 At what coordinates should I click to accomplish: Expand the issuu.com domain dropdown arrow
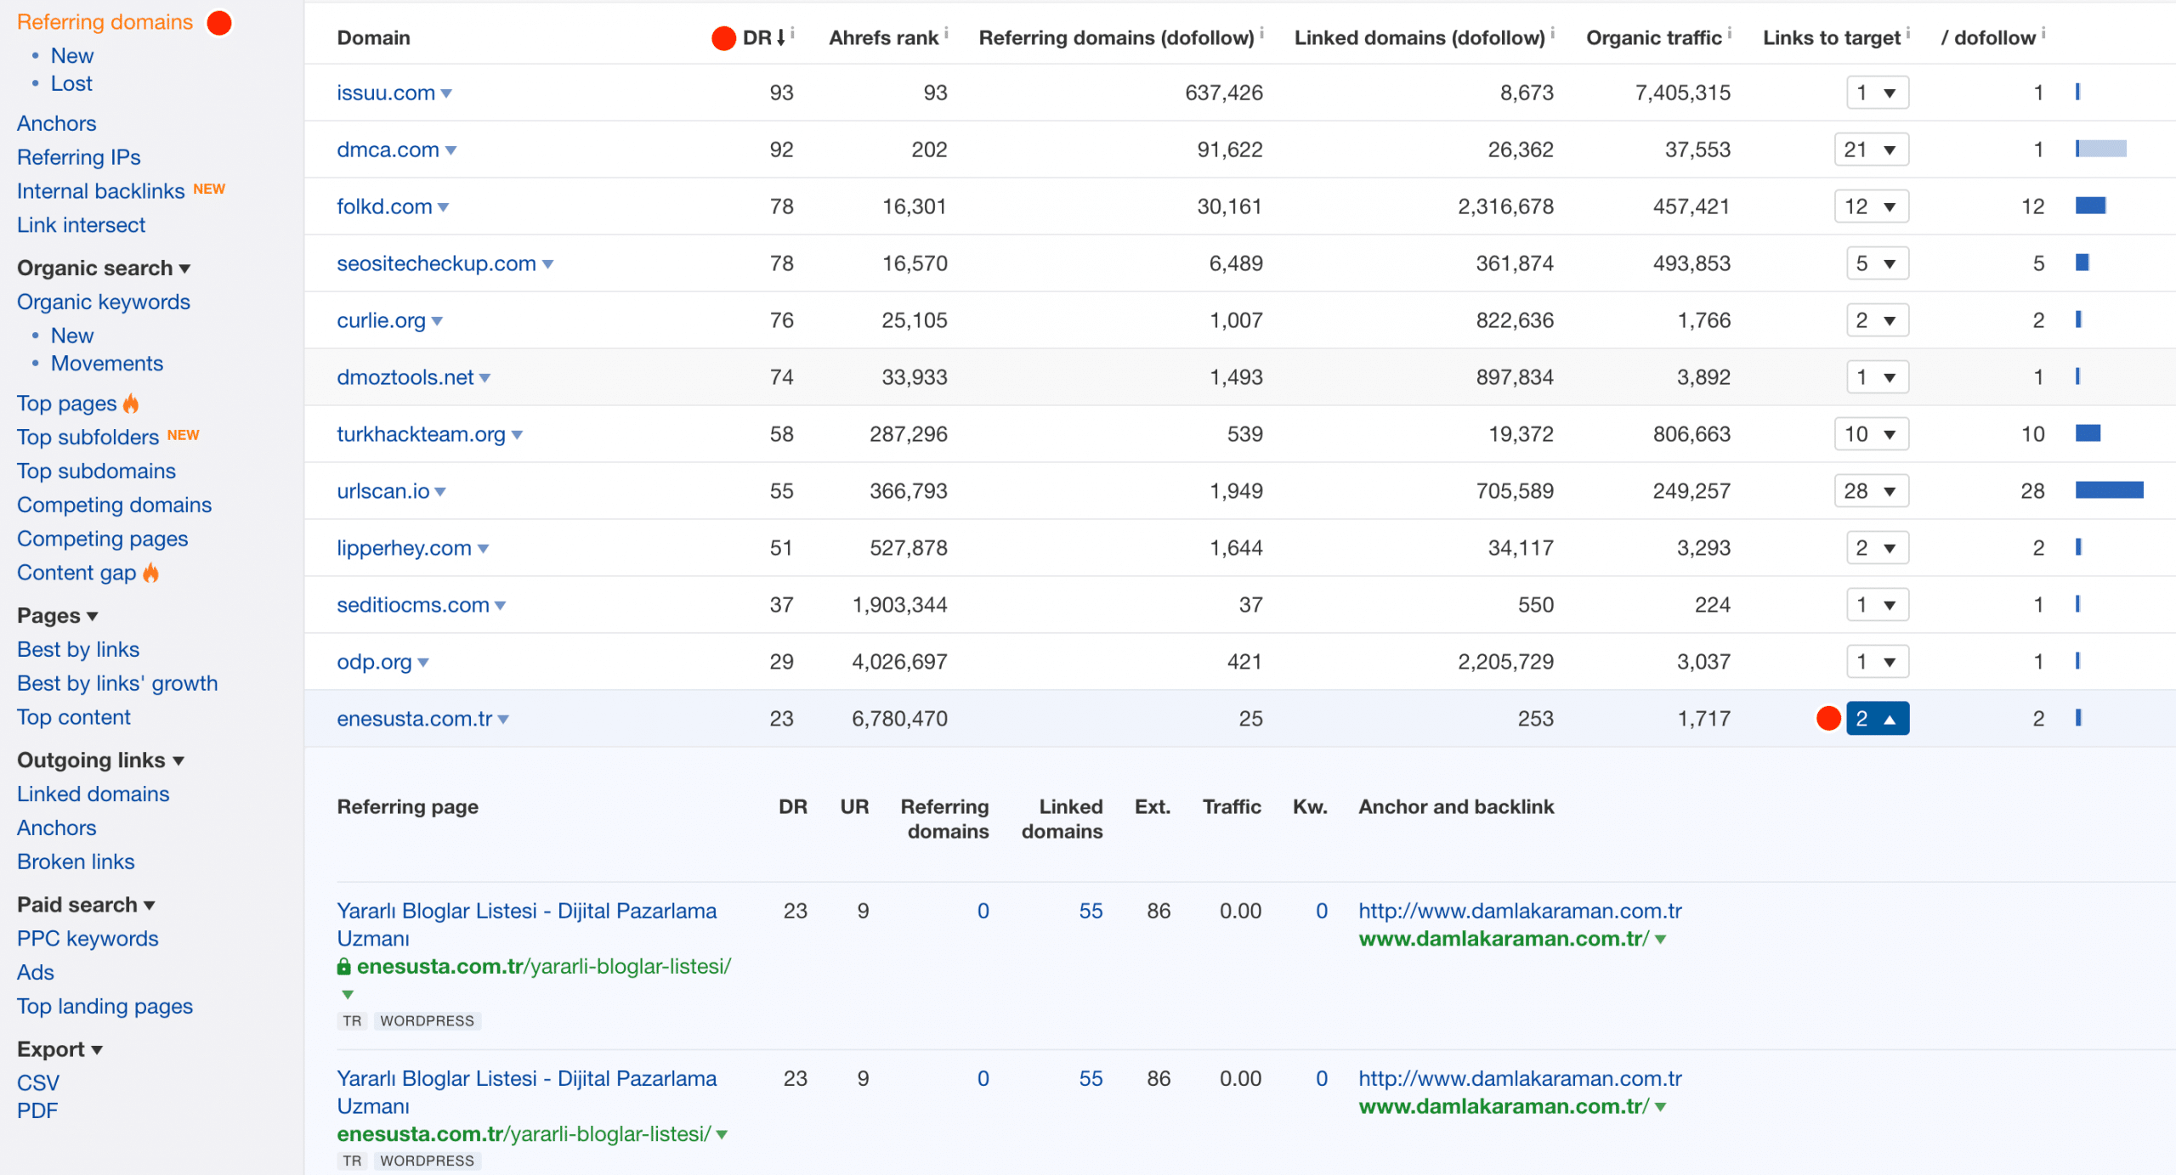446,93
